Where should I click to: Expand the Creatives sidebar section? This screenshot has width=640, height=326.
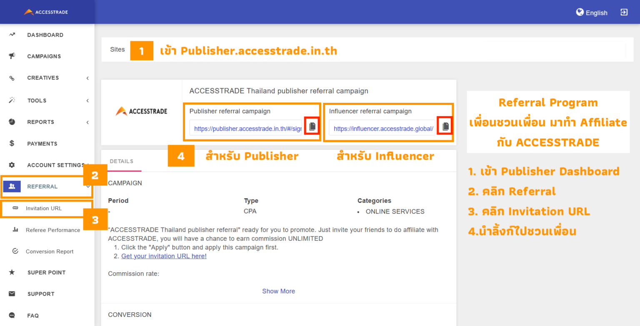[87, 78]
